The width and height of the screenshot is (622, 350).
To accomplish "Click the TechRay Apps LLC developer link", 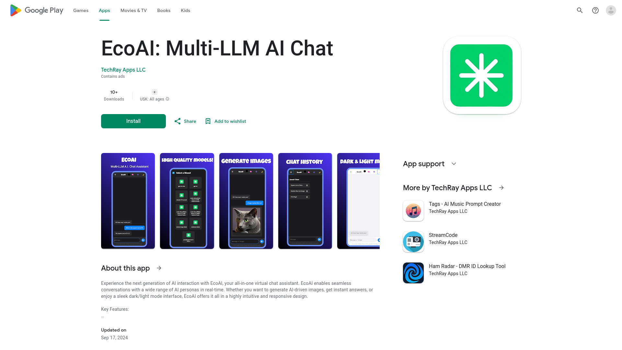I will click(x=123, y=70).
